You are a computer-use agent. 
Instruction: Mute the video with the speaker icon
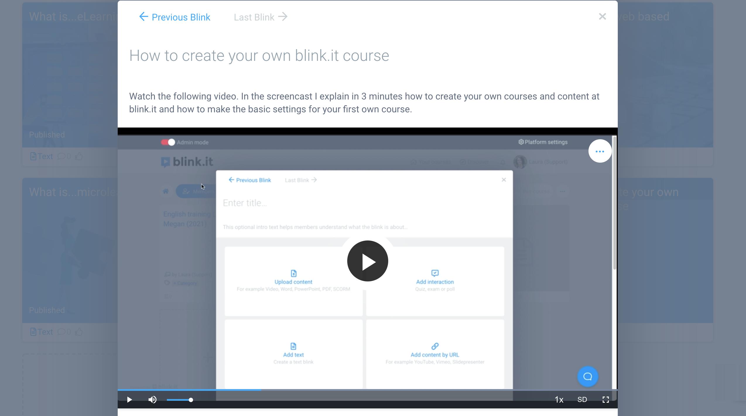(x=152, y=400)
